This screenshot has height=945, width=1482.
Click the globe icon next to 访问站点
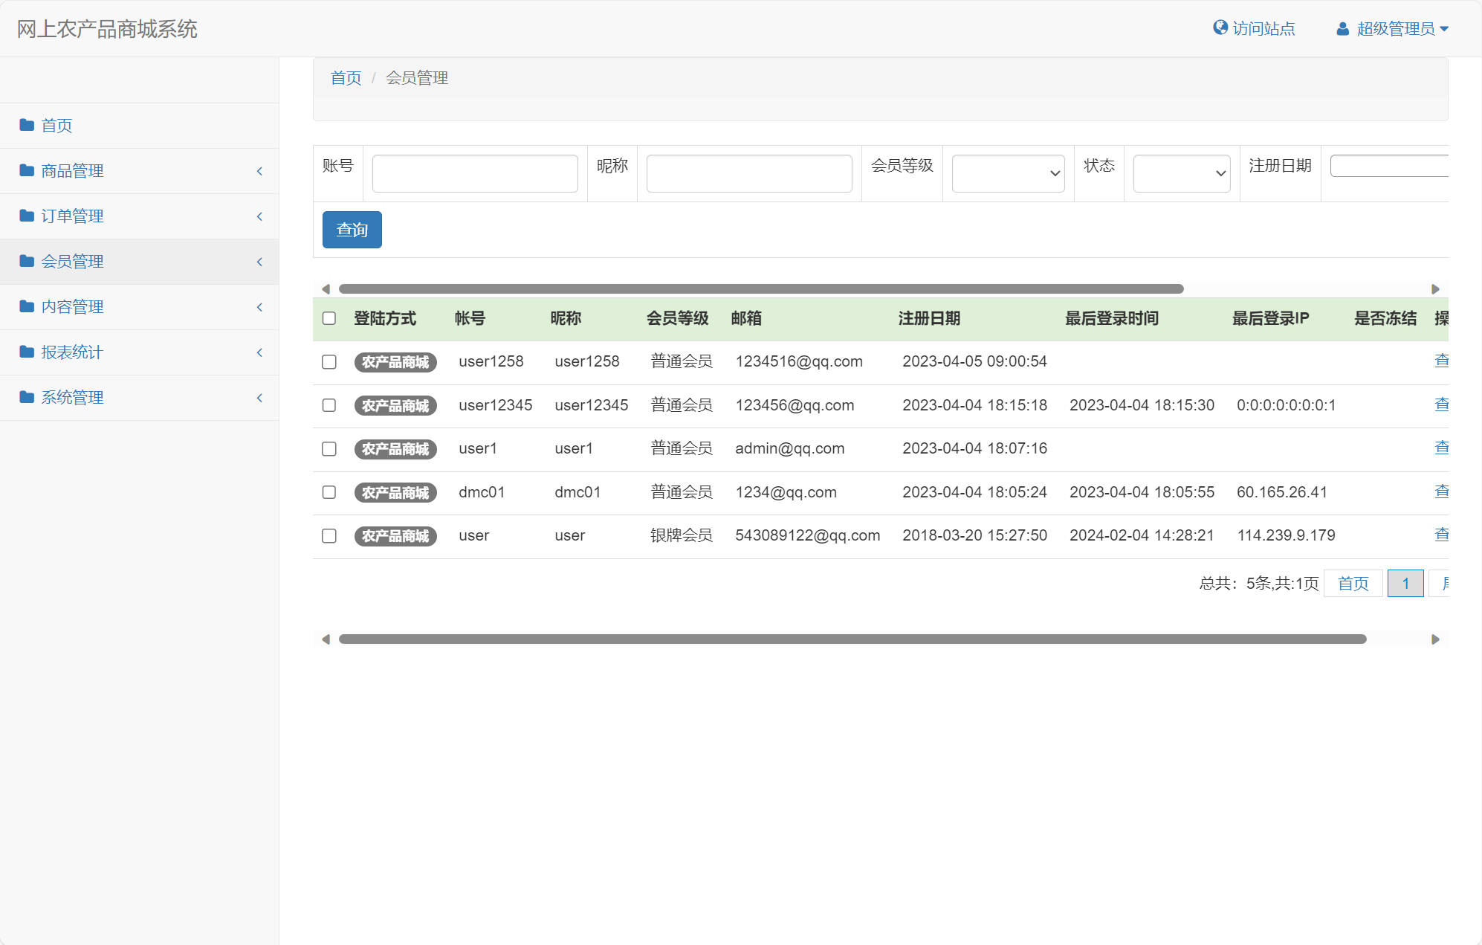point(1219,28)
